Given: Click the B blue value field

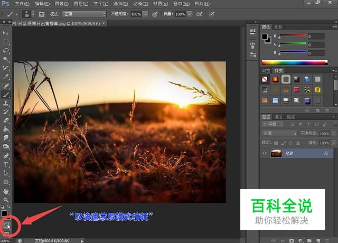Looking at the screenshot, I should (x=316, y=53).
